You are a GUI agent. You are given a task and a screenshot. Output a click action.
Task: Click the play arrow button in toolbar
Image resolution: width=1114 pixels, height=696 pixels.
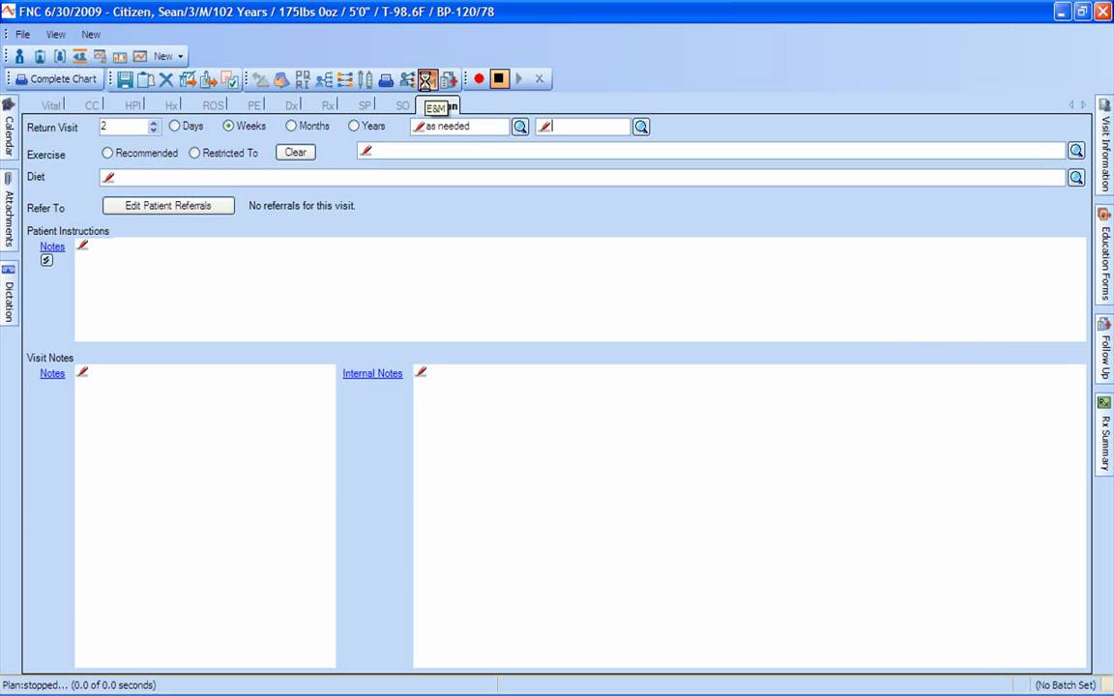pos(519,79)
